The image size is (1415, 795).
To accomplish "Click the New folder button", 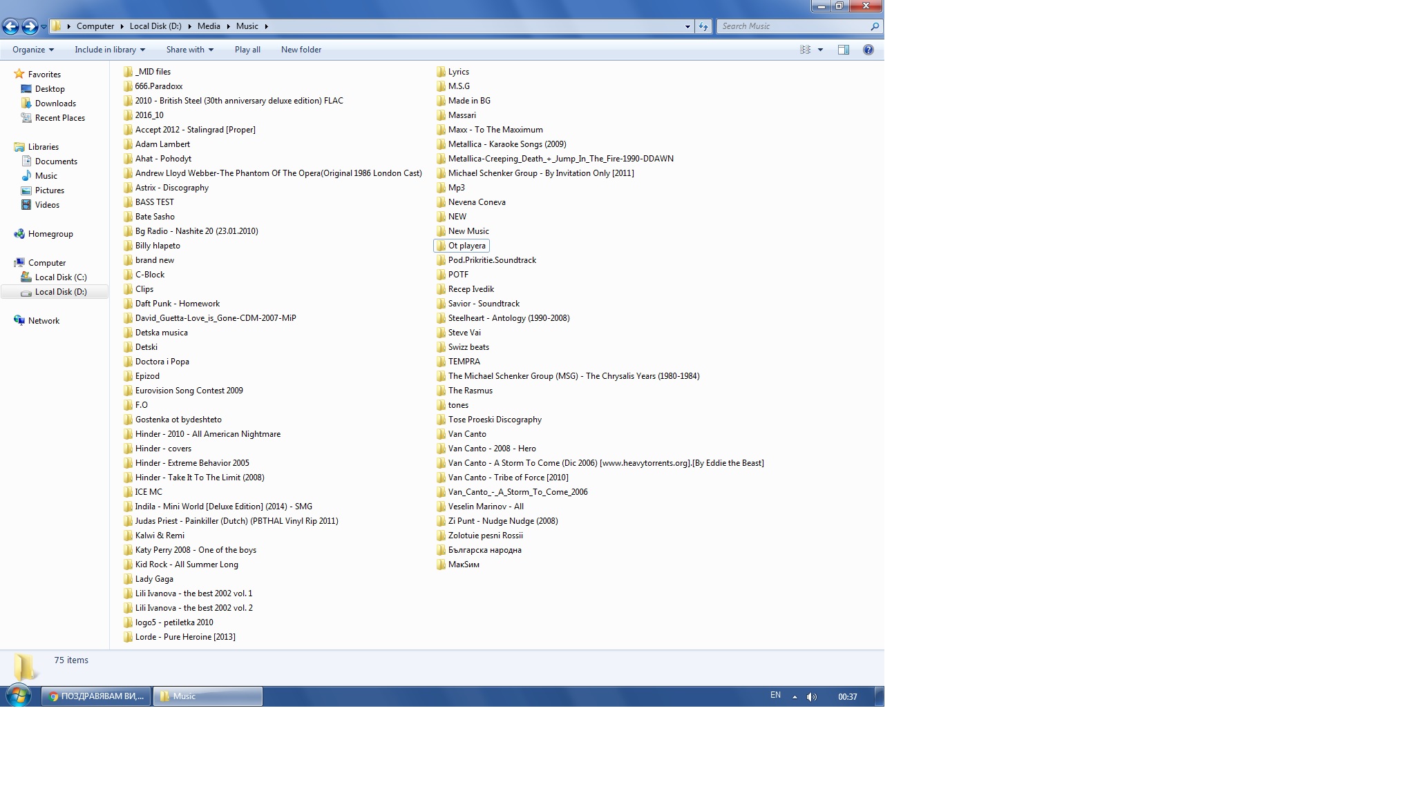I will [301, 50].
